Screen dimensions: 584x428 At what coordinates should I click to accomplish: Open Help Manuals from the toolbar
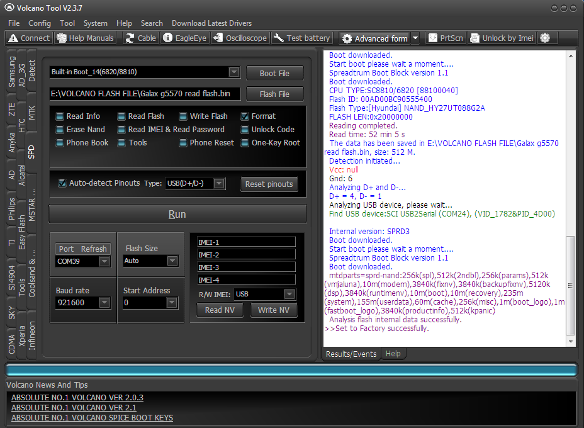tap(86, 38)
